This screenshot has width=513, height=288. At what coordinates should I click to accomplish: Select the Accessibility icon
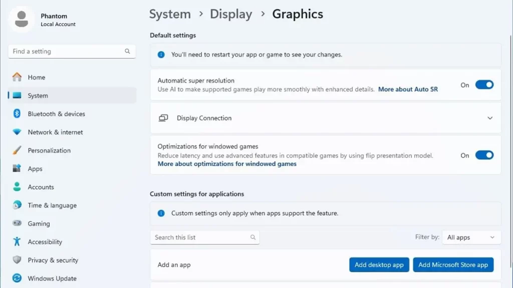(x=17, y=241)
